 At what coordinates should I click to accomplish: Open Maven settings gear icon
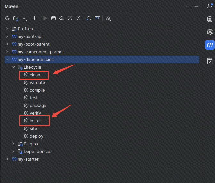click(x=108, y=18)
